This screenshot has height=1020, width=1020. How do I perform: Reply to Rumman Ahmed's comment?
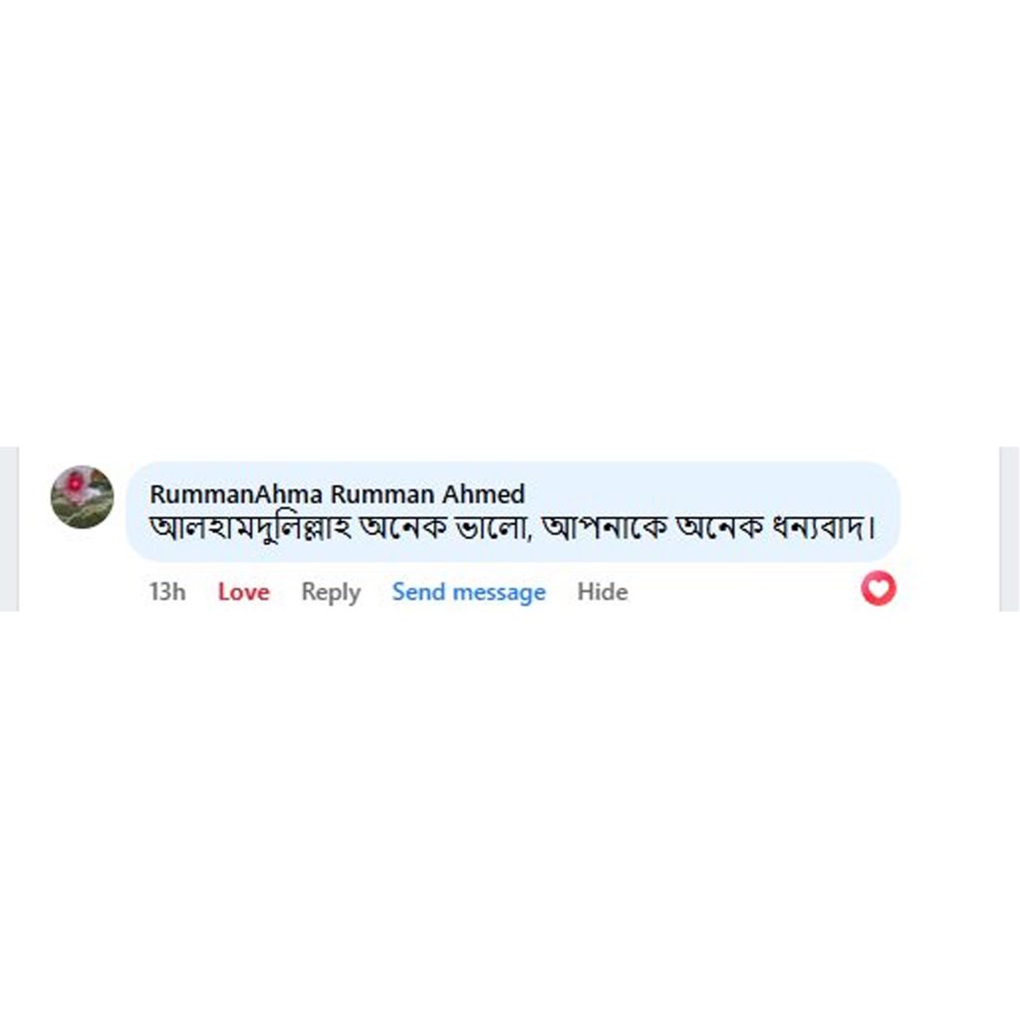coord(330,592)
